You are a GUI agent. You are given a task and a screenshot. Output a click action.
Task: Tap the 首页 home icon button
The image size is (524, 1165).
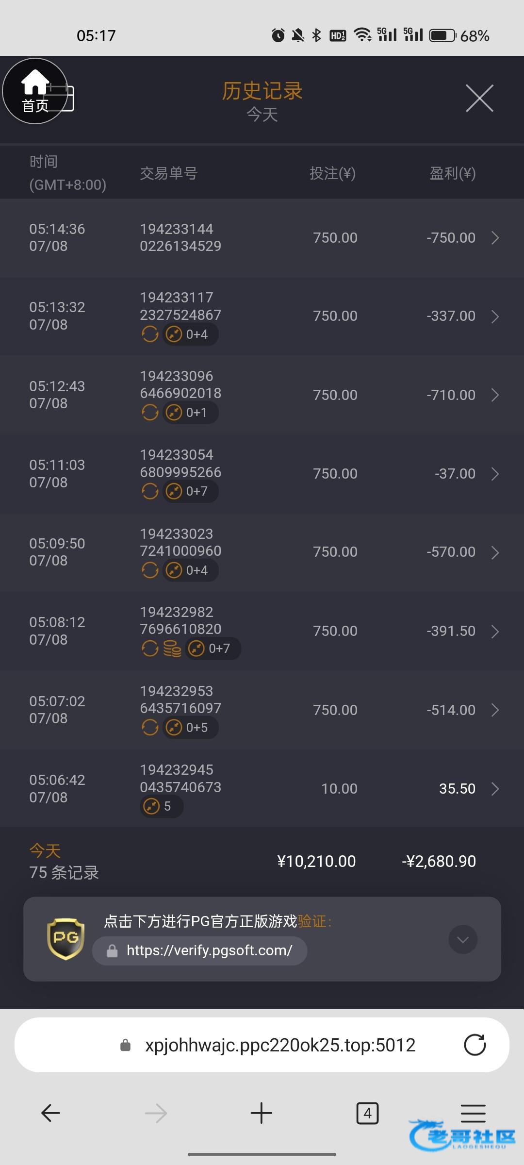(35, 91)
